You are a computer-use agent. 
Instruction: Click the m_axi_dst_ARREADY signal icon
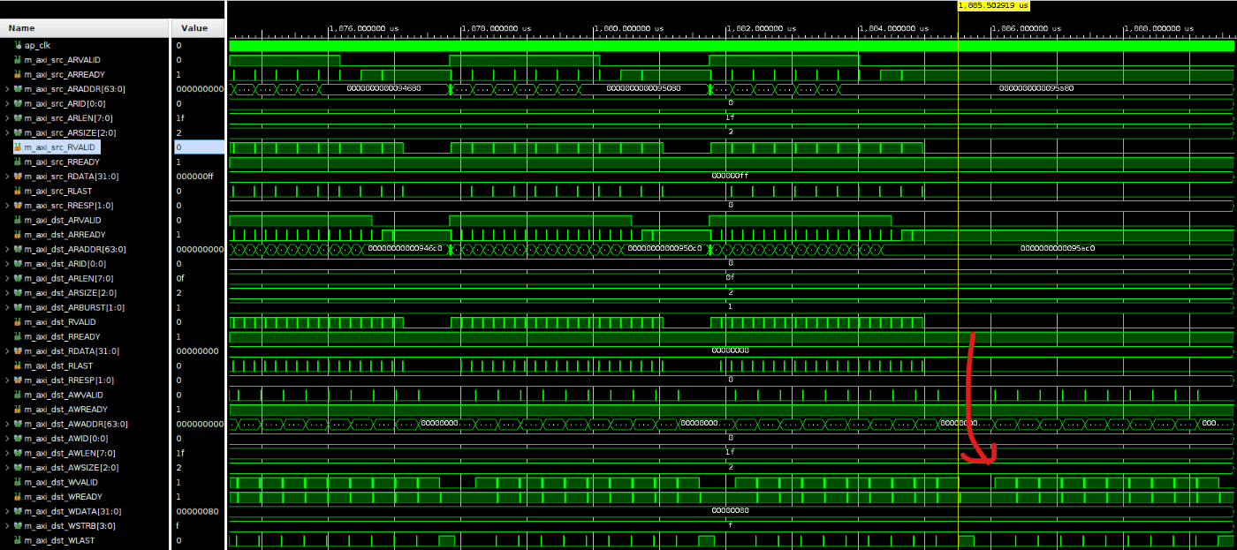click(19, 234)
